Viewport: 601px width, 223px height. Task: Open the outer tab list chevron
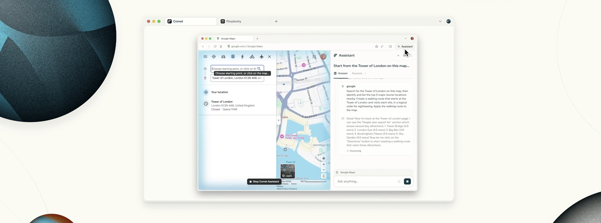pyautogui.click(x=440, y=21)
